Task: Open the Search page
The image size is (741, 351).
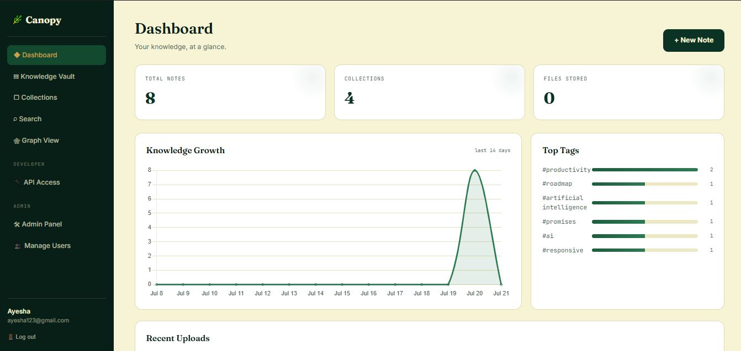Action: tap(56, 119)
